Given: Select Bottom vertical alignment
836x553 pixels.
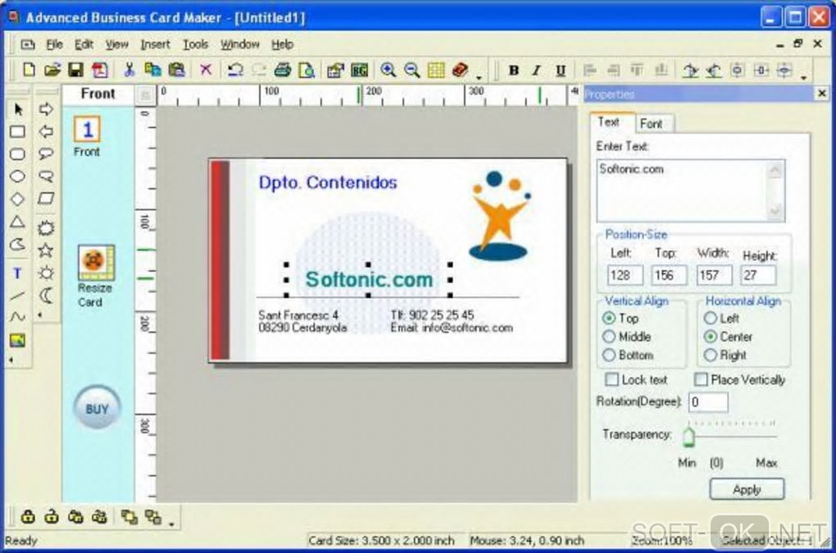Looking at the screenshot, I should click(x=609, y=355).
